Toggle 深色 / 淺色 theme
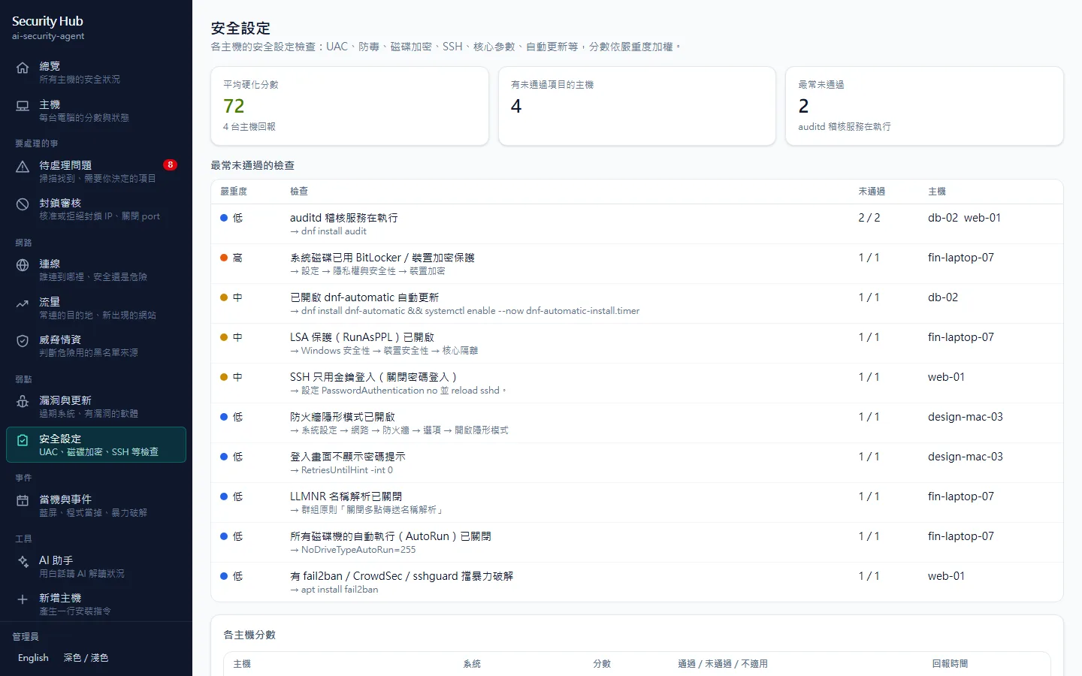This screenshot has height=676, width=1082. (86, 658)
